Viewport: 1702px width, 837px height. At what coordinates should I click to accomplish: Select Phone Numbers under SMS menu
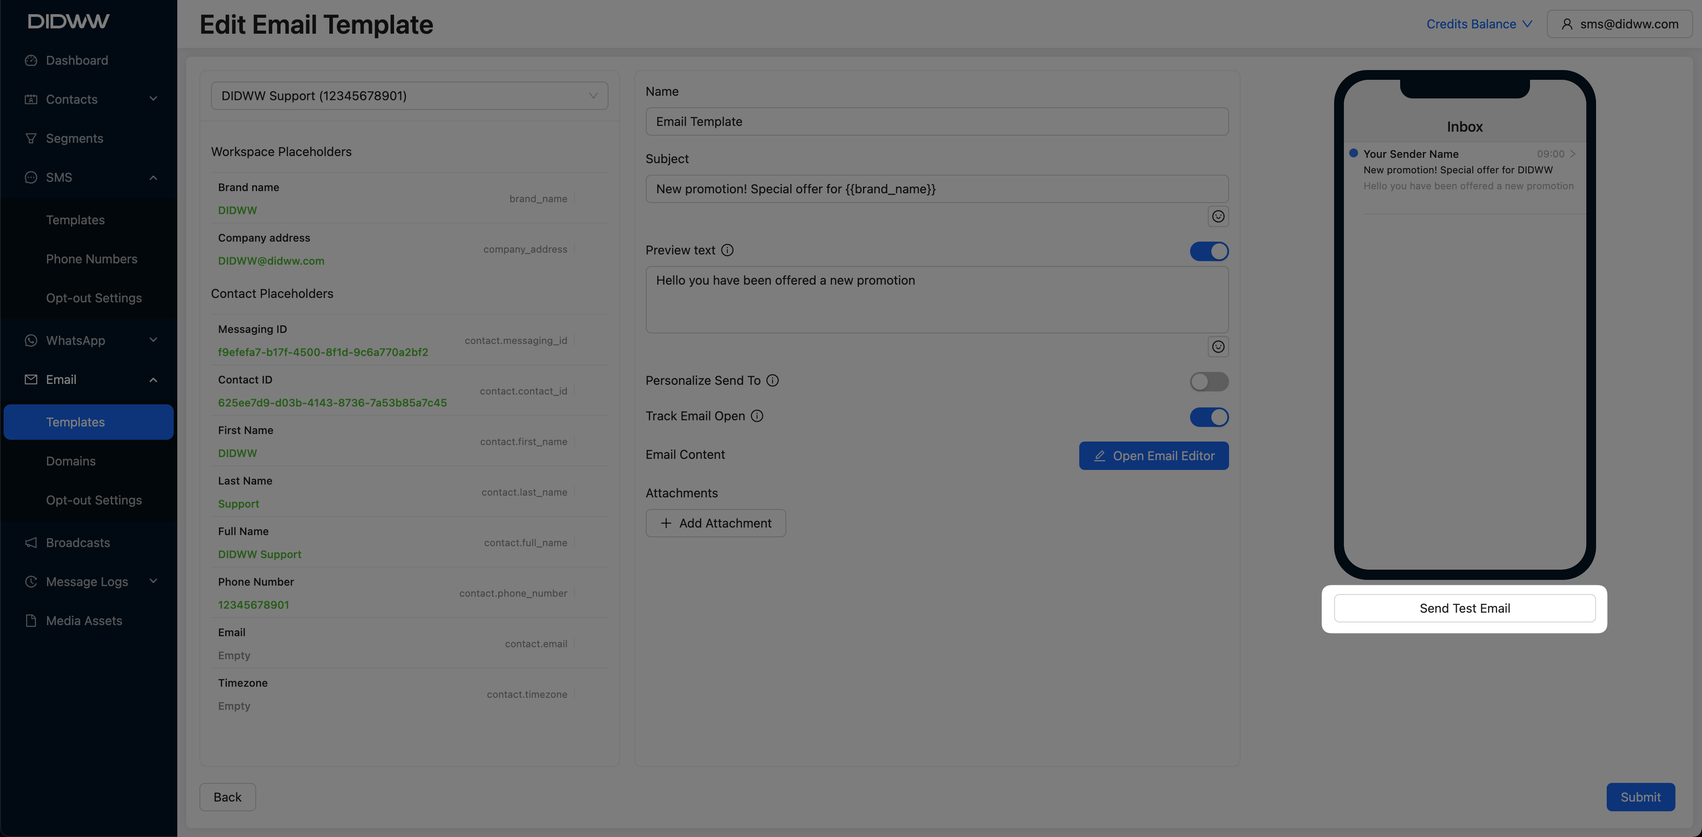click(x=92, y=259)
